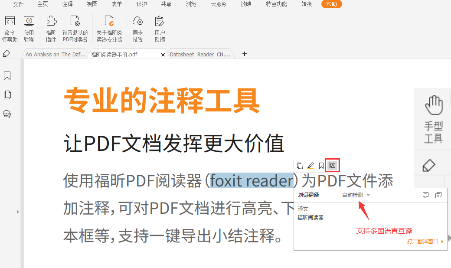
Task: Close the 福昕阅读器手册.pdf tab
Action: coord(163,55)
